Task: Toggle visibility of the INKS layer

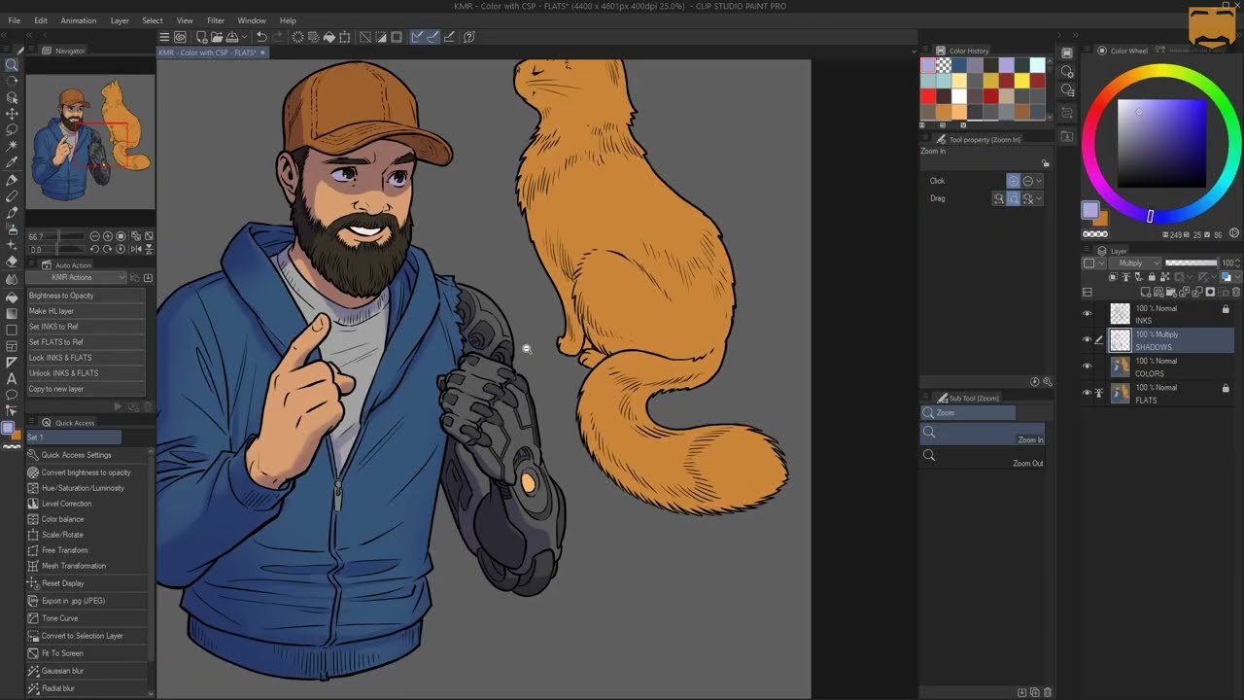Action: [1087, 313]
